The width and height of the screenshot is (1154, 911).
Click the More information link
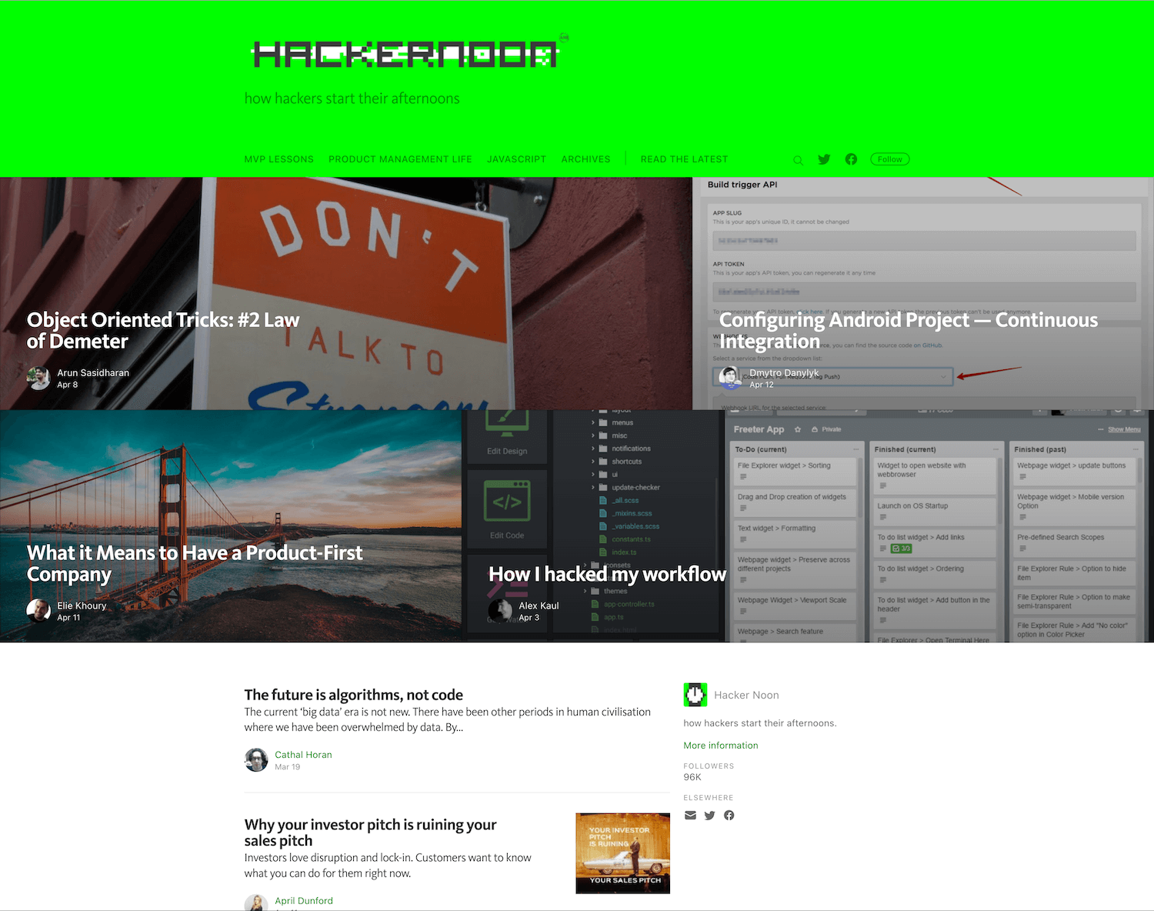click(x=721, y=746)
